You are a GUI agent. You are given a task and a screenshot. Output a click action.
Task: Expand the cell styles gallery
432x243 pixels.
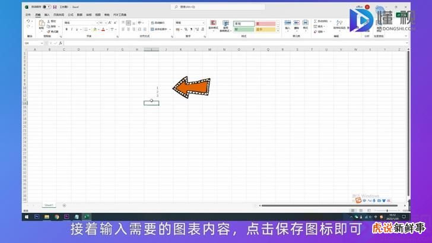tap(278, 31)
